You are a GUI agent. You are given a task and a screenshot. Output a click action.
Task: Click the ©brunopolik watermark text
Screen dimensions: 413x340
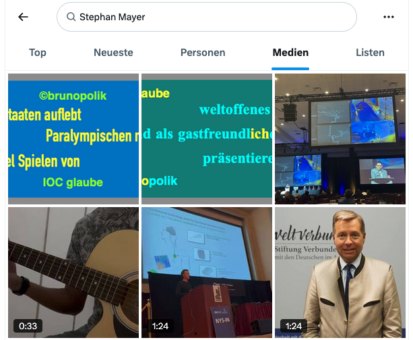tap(73, 96)
